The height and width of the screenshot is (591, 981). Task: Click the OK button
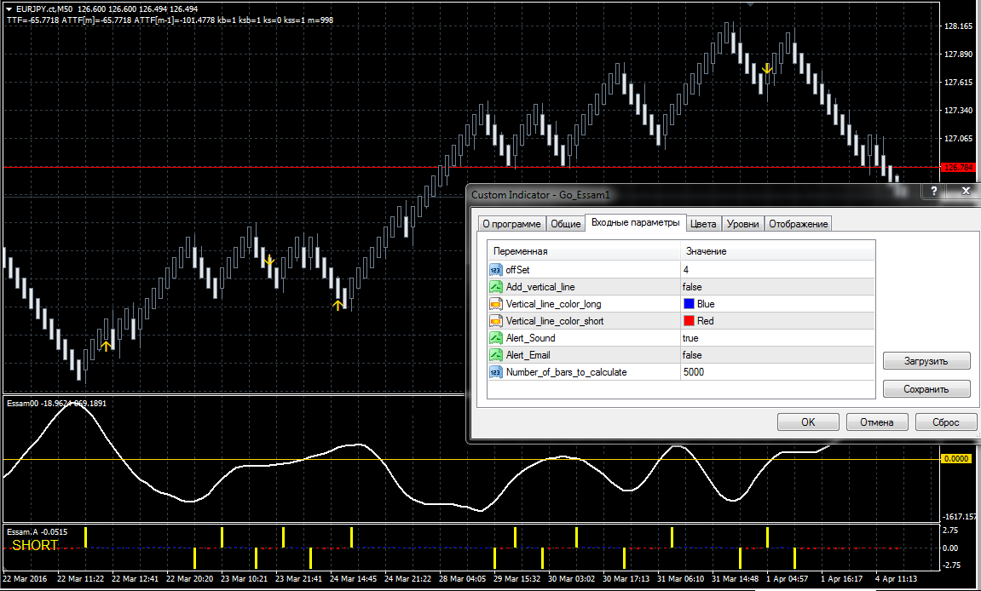pyautogui.click(x=808, y=422)
